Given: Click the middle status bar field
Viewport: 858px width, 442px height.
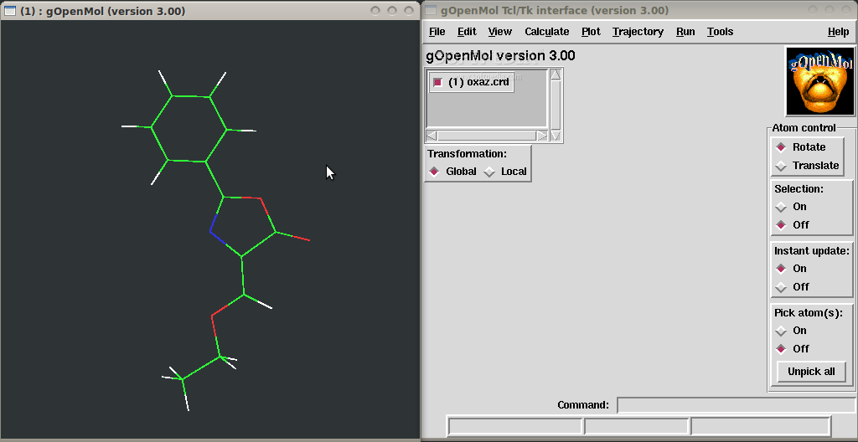Looking at the screenshot, I should click(636, 425).
